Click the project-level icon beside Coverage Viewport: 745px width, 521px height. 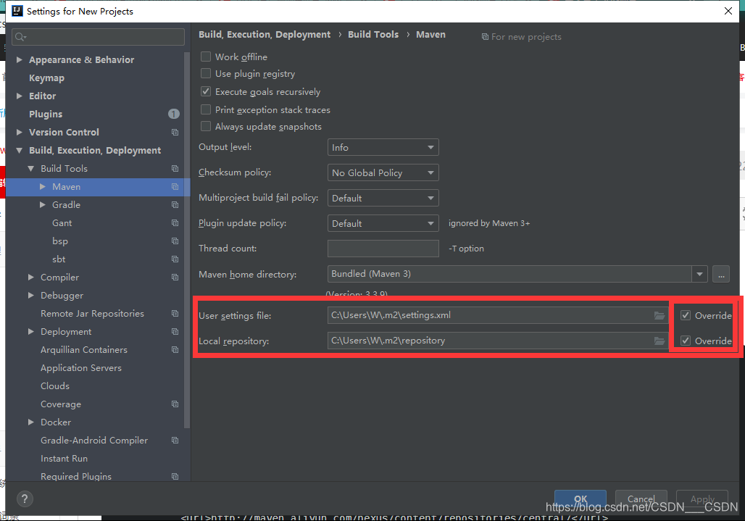point(175,404)
